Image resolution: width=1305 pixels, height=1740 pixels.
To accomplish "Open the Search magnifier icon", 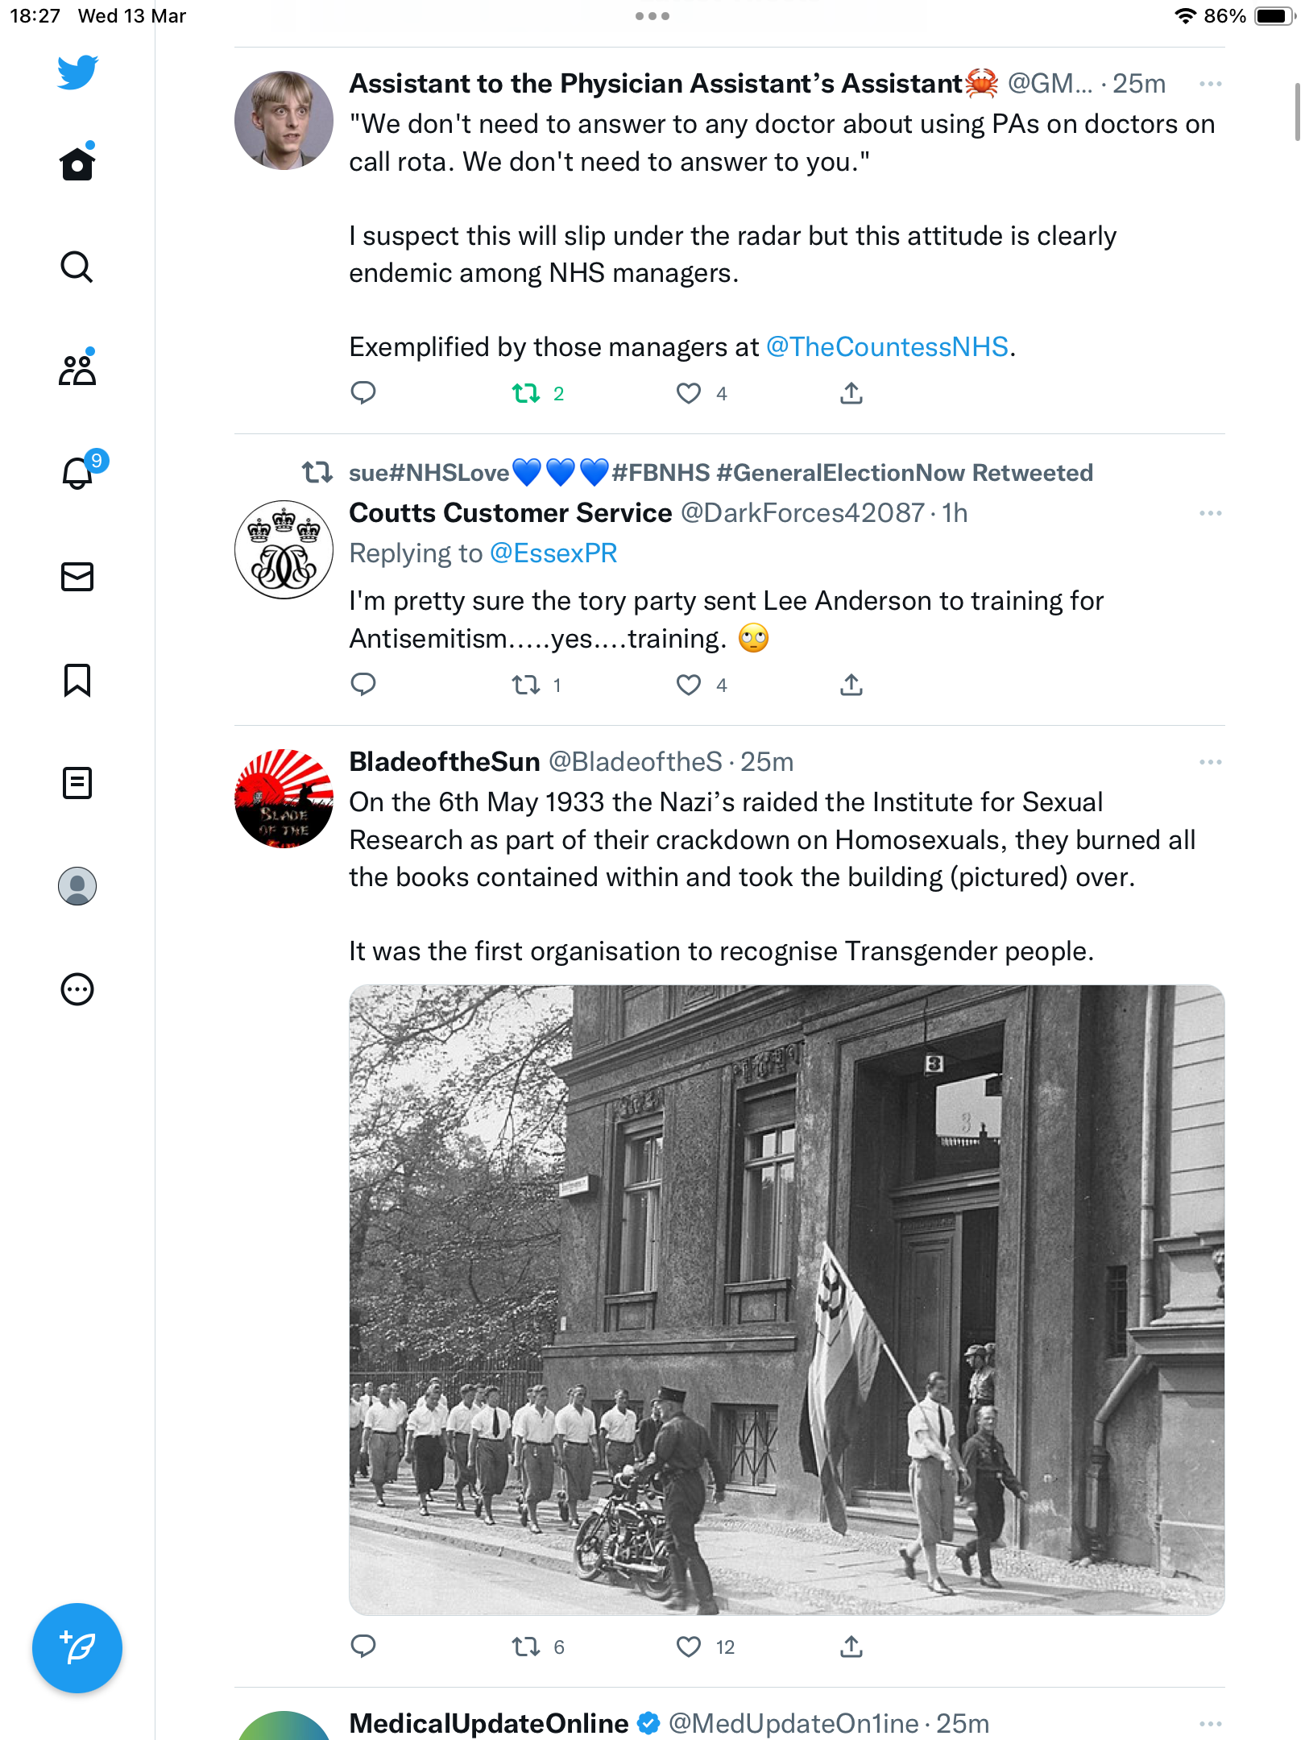I will click(77, 267).
